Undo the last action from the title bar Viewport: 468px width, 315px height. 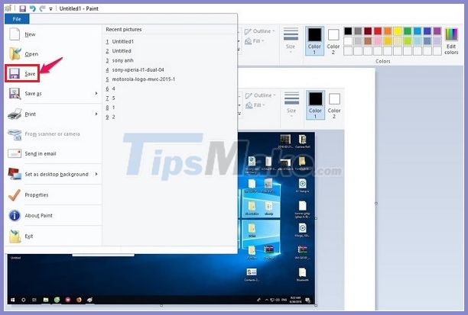(33, 8)
